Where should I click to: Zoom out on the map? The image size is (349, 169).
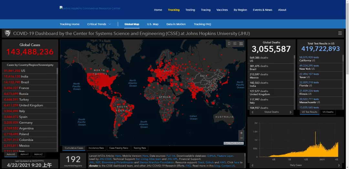click(241, 138)
